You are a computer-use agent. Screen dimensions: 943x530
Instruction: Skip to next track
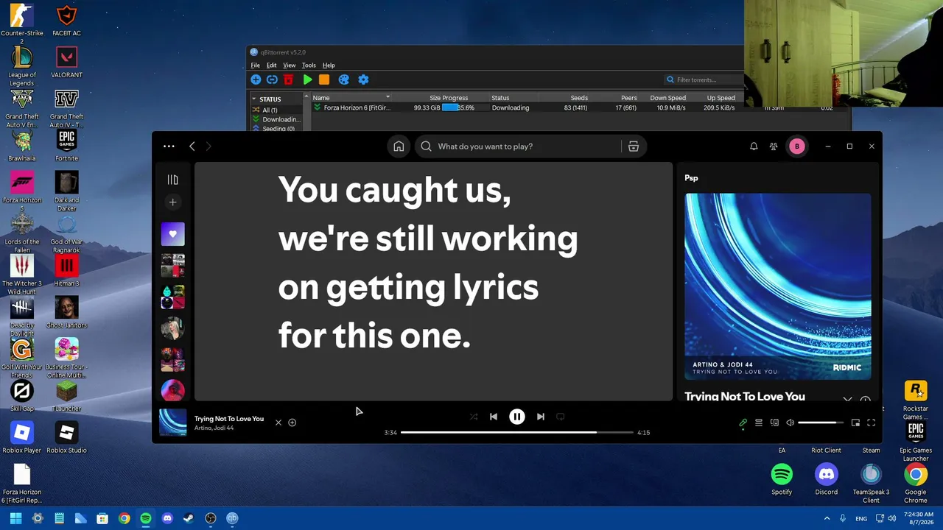541,417
